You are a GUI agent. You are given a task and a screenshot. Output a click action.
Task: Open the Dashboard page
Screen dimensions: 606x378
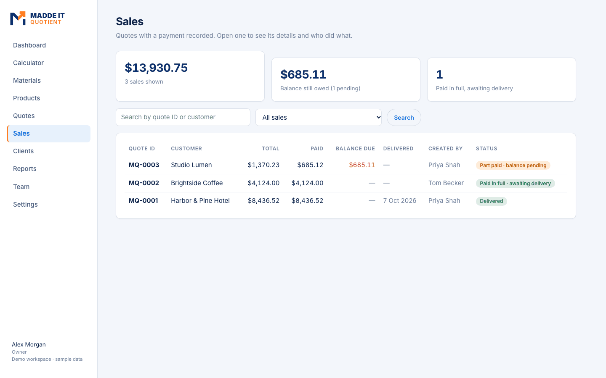coord(48,45)
